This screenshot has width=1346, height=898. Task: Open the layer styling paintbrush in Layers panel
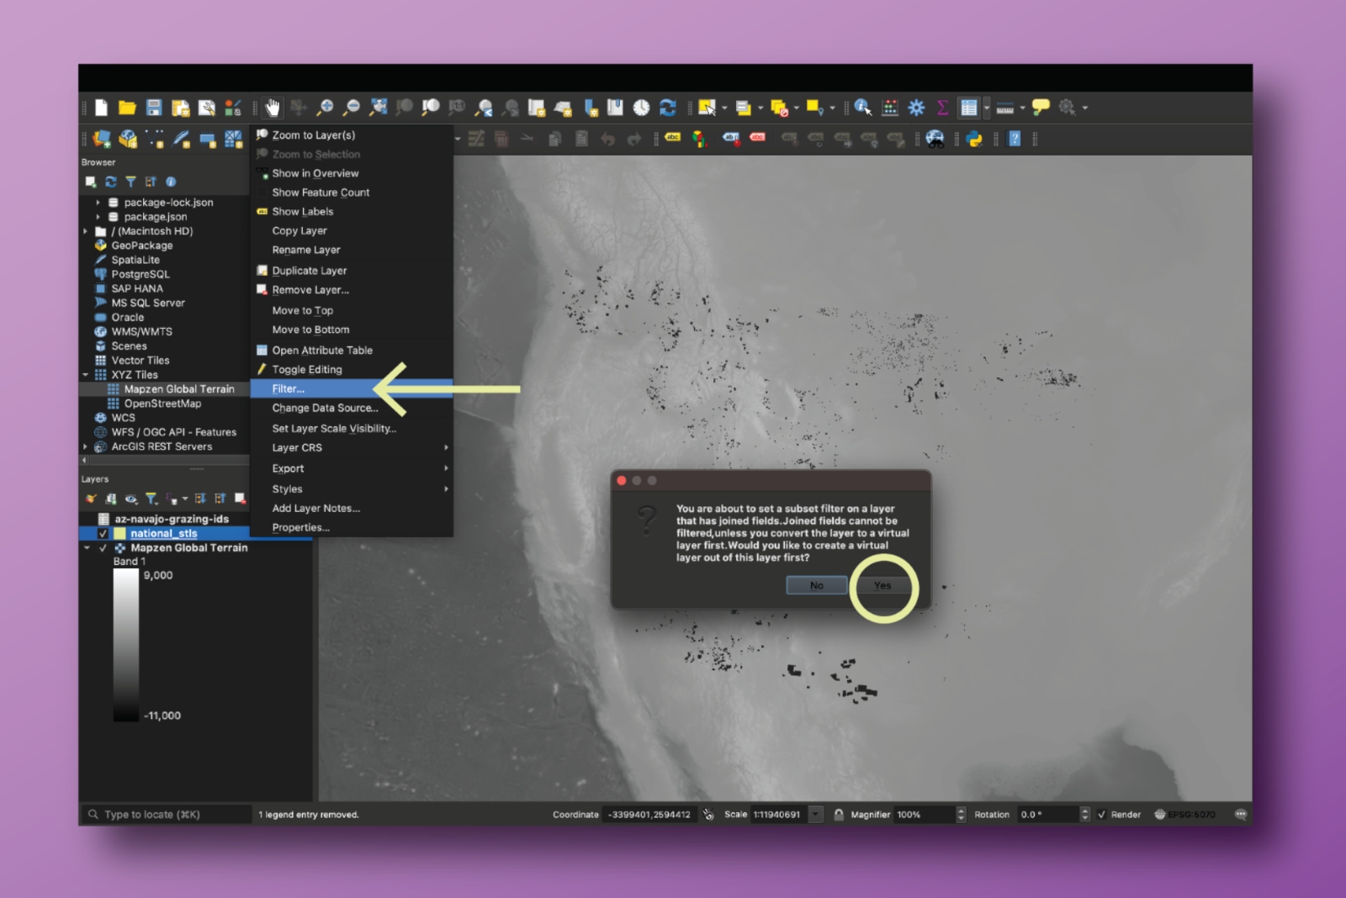click(x=91, y=499)
